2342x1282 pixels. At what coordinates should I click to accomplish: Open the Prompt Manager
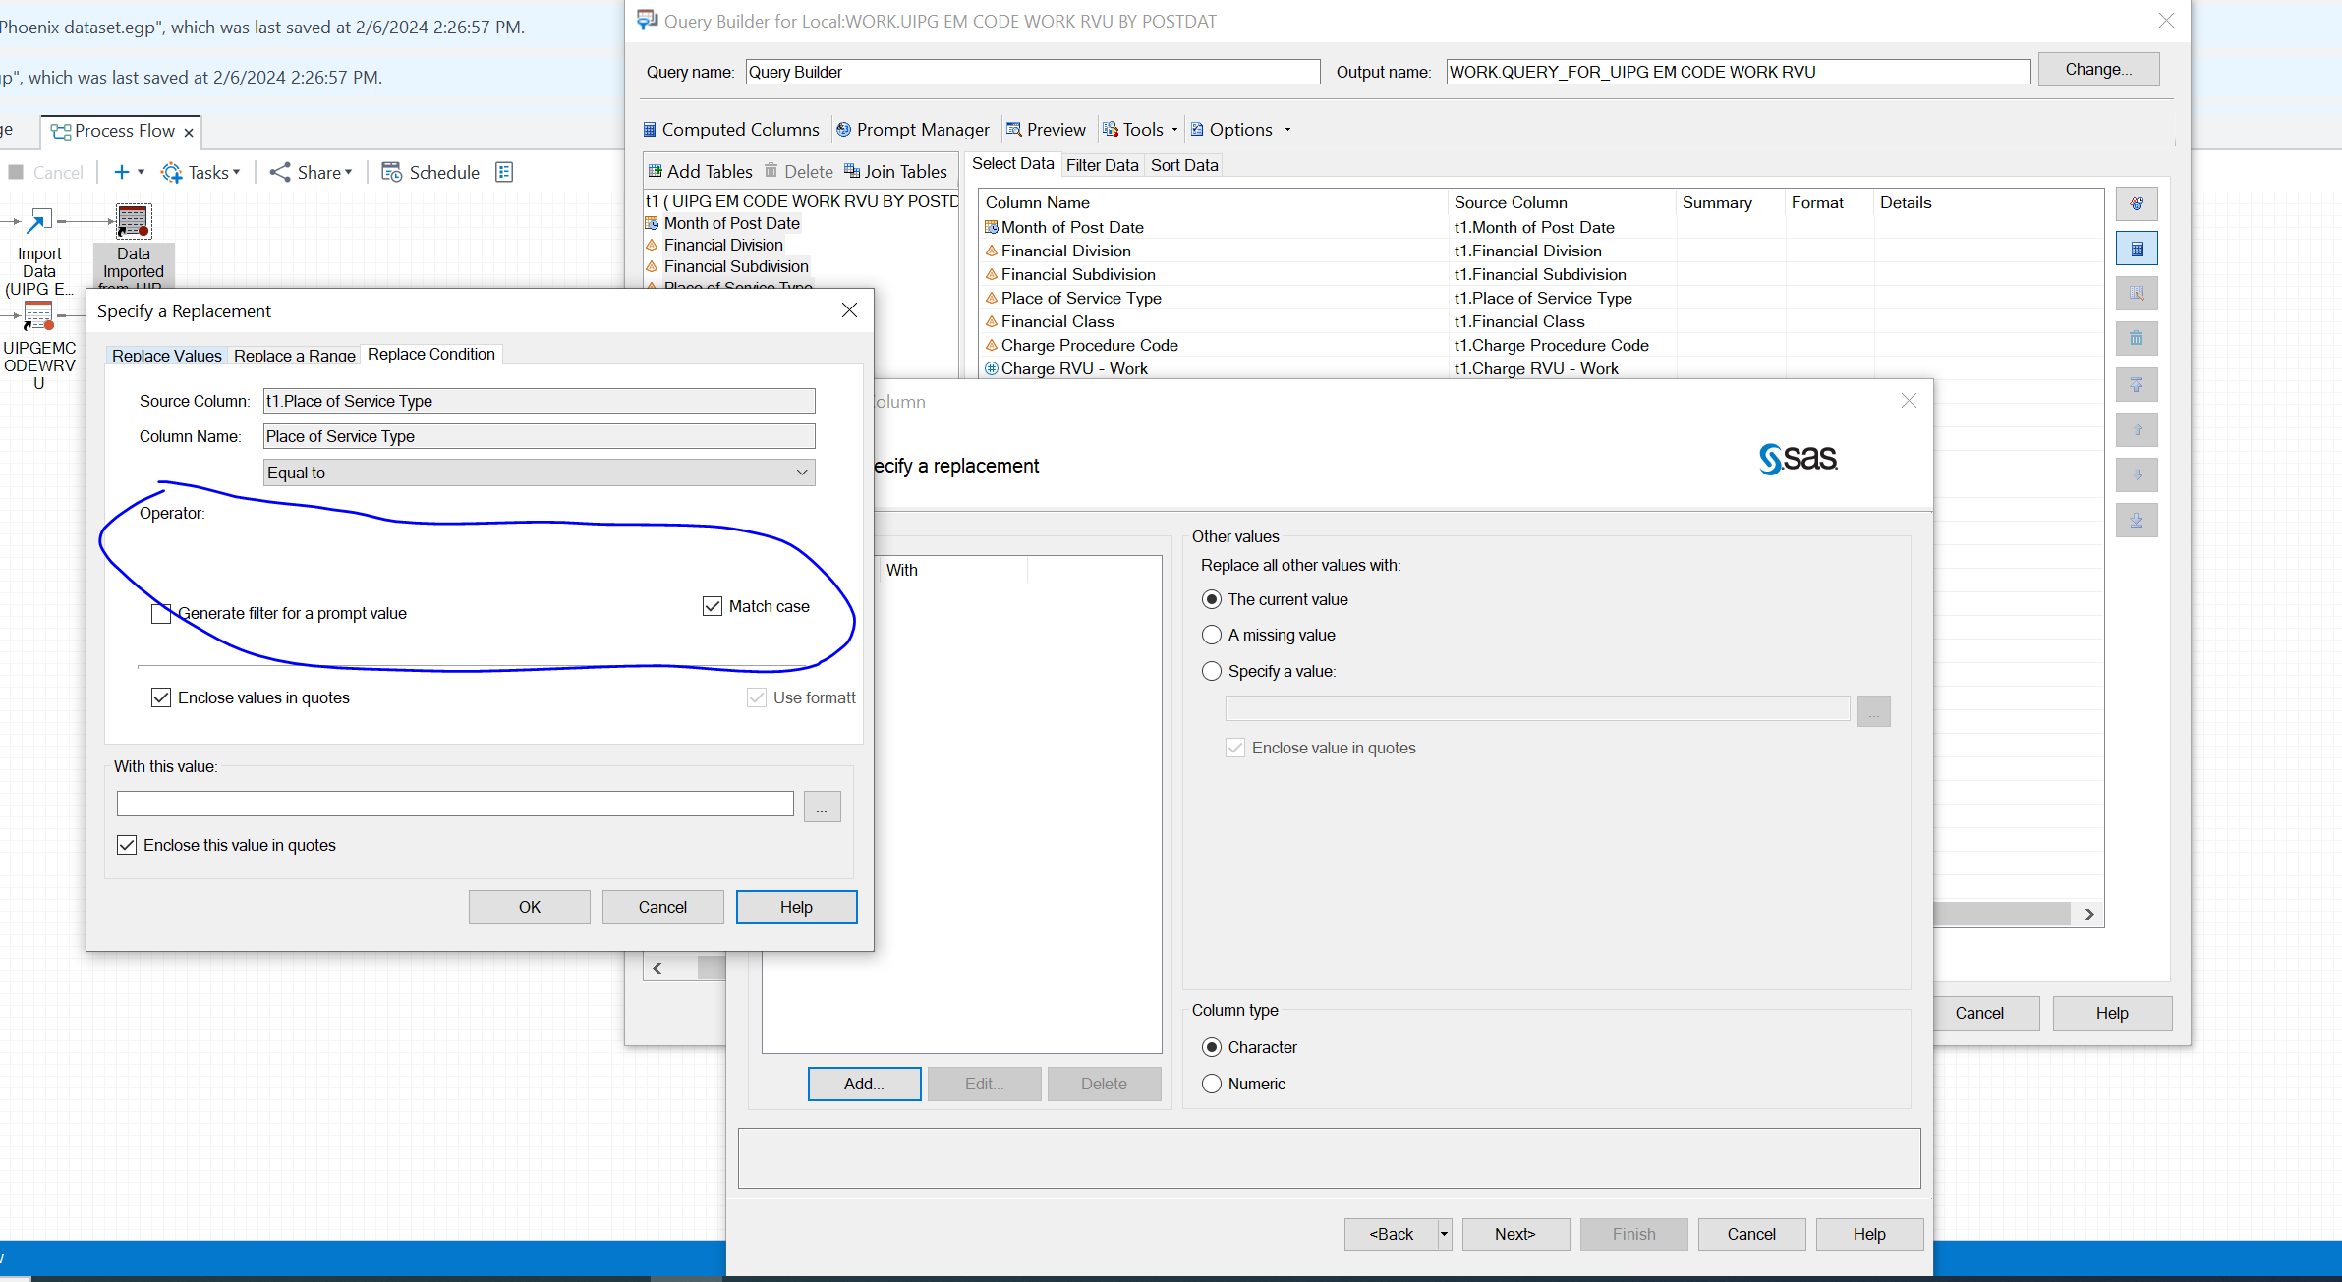pos(912,130)
